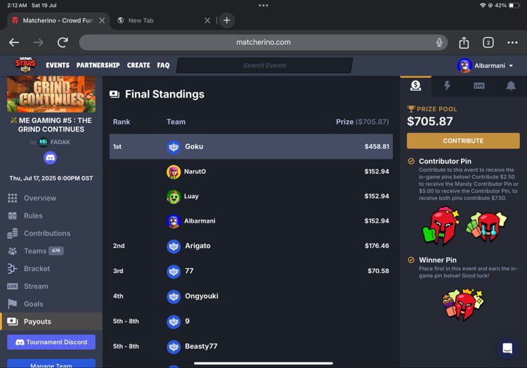
Task: Click the Contributor Pin heading
Action: 445,161
